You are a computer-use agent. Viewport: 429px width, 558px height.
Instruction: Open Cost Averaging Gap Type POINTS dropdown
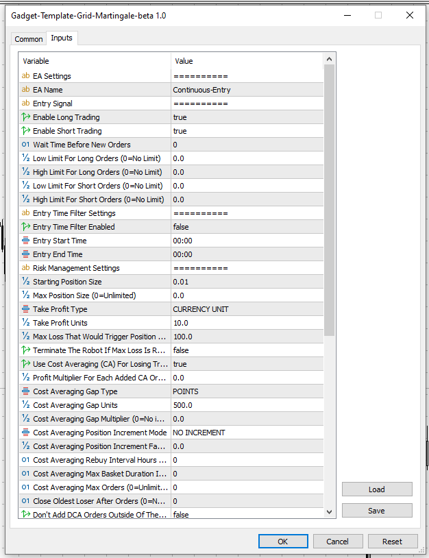pos(247,391)
